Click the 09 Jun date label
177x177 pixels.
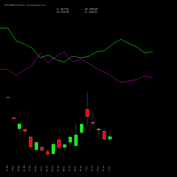[x=75, y=169]
